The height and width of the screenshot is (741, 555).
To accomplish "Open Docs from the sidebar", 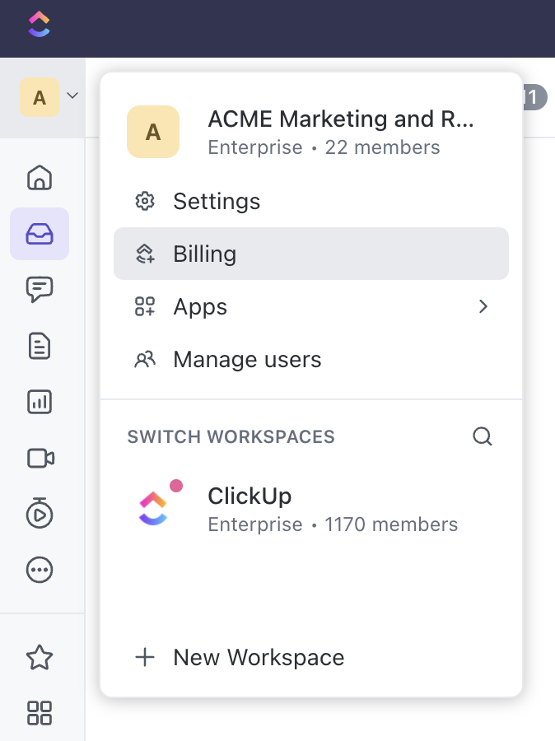I will coord(40,346).
